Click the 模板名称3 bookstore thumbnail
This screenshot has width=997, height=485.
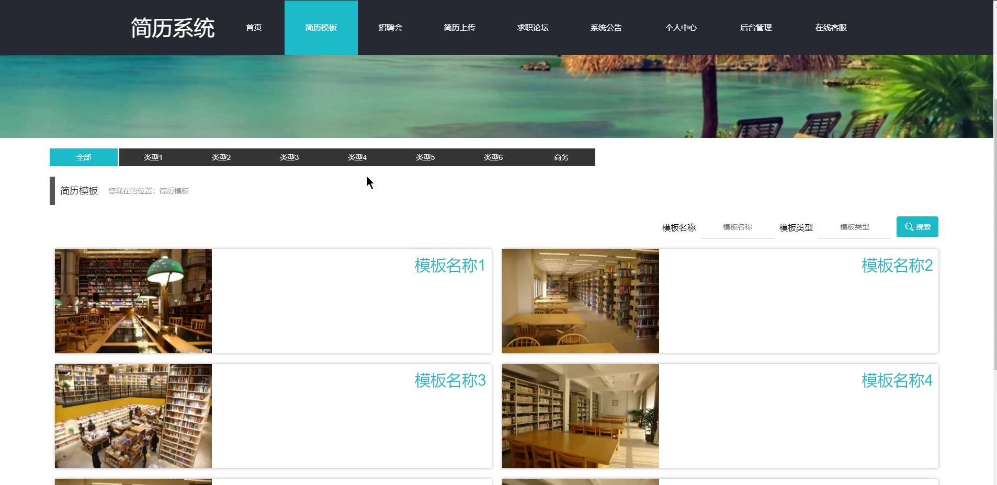pyautogui.click(x=133, y=416)
